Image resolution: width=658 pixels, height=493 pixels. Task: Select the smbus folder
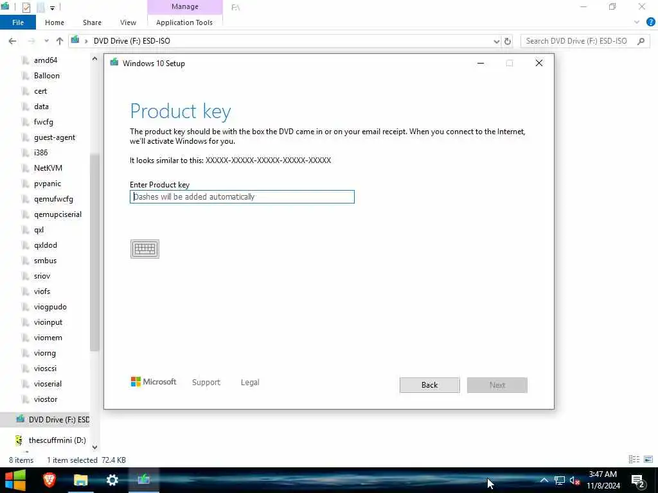point(45,261)
